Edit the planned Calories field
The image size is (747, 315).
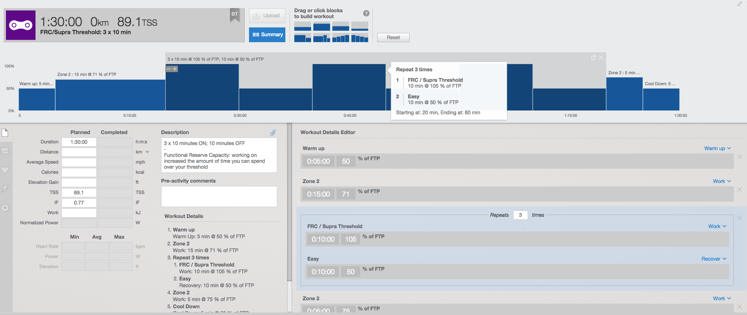pyautogui.click(x=79, y=172)
